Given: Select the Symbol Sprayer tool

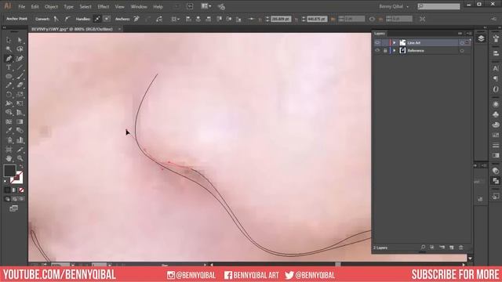Looking at the screenshot, I should coord(9,140).
